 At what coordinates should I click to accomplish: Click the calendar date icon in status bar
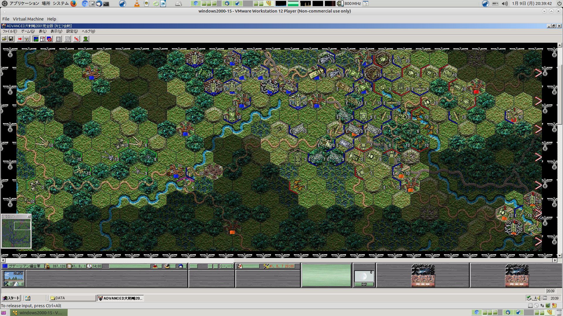point(69,266)
